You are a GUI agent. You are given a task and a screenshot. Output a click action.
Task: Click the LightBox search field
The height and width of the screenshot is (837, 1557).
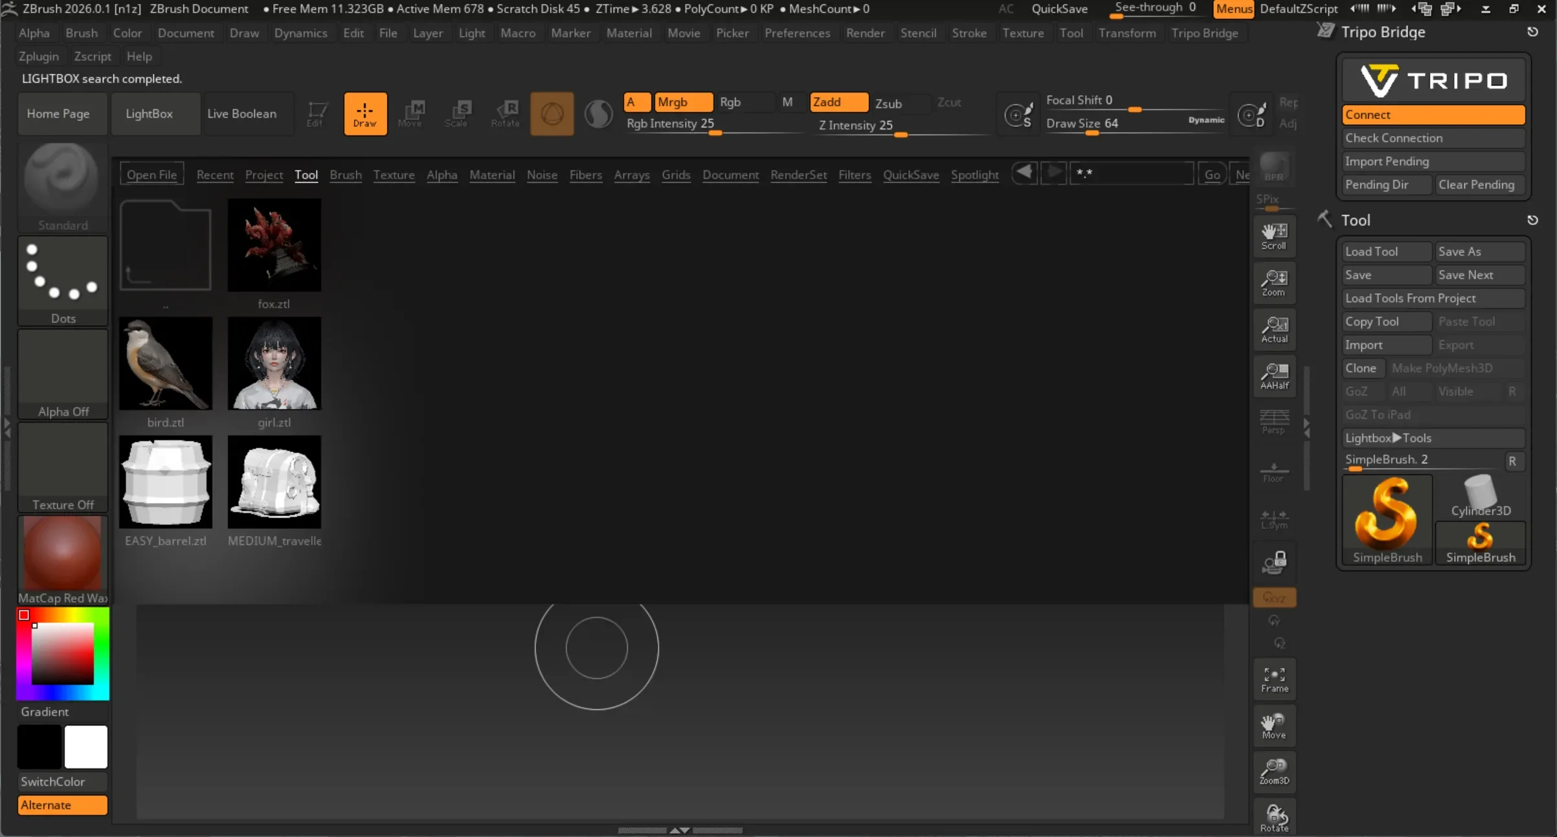1131,173
